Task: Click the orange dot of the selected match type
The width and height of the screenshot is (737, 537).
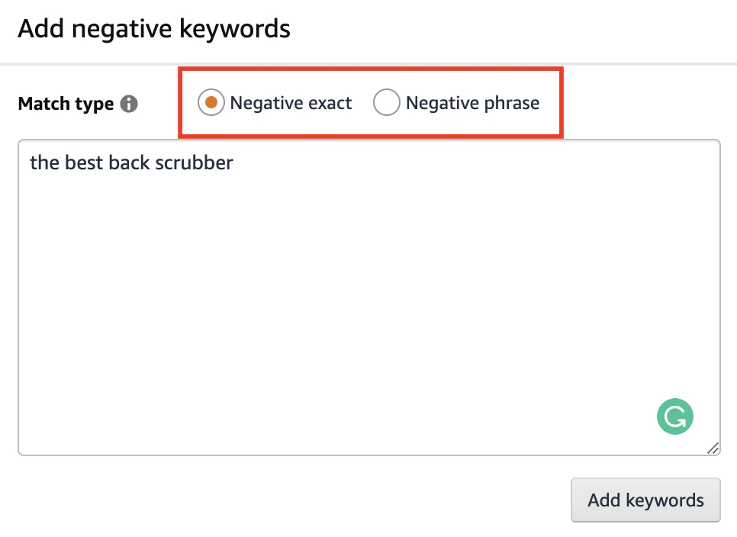Action: pyautogui.click(x=211, y=102)
